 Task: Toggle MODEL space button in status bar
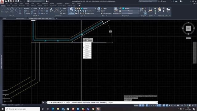(x=136, y=105)
